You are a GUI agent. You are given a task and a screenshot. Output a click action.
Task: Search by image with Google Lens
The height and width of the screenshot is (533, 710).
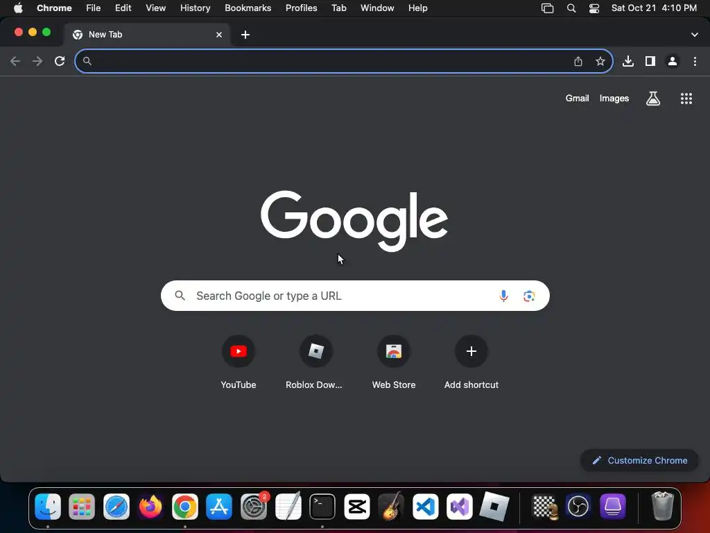529,296
